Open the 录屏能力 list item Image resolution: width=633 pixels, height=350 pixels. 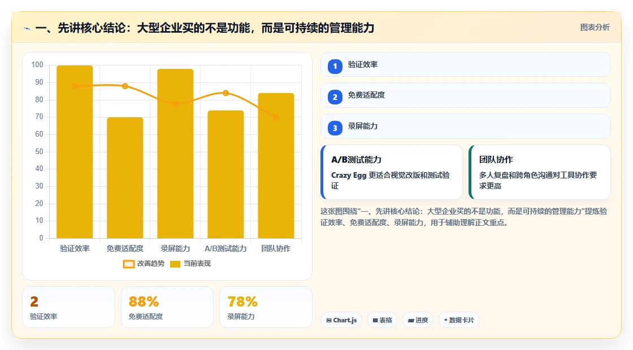(x=466, y=126)
